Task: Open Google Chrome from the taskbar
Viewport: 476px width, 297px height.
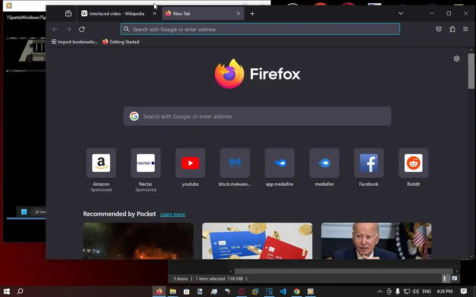Action: tap(297, 291)
